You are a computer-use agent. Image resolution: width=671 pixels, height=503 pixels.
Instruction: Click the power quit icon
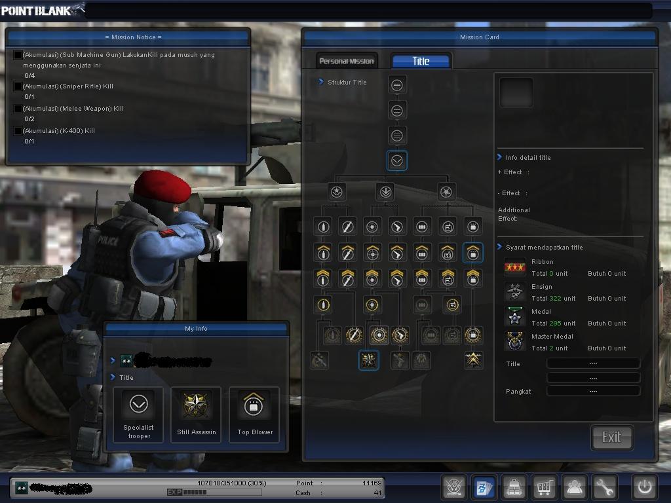pos(645,487)
